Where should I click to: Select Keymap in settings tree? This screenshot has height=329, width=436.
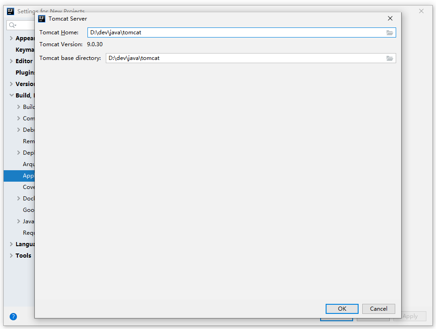(x=25, y=50)
